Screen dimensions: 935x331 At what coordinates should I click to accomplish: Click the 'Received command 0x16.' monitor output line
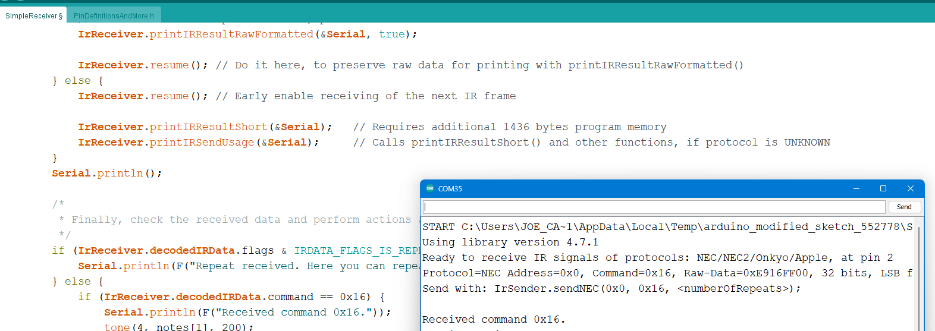click(494, 319)
